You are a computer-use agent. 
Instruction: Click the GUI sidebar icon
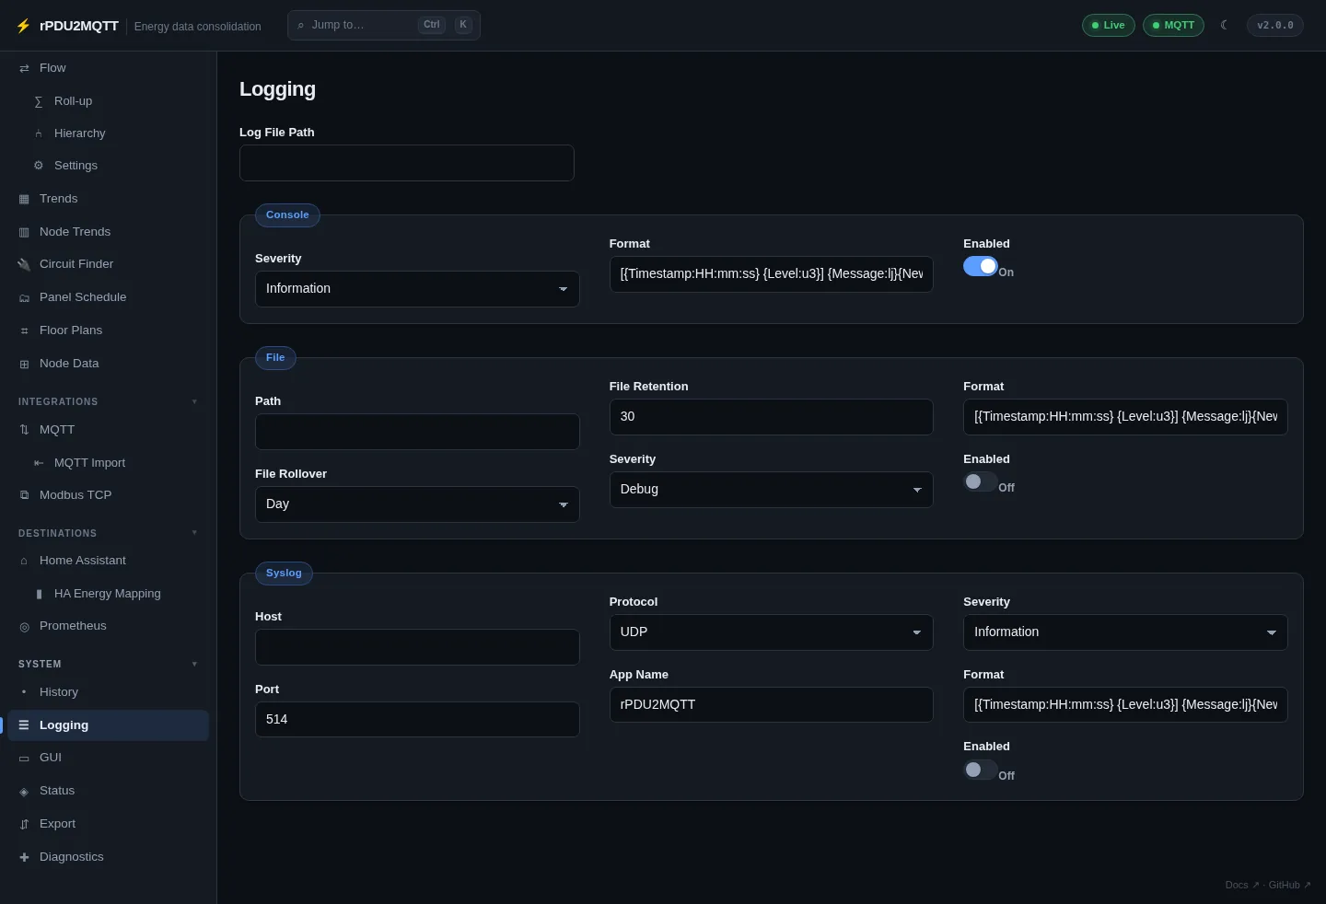pos(24,758)
